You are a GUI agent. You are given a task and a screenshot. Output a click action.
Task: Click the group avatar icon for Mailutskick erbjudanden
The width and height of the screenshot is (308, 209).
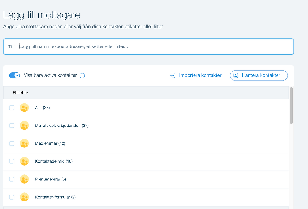coord(25,126)
